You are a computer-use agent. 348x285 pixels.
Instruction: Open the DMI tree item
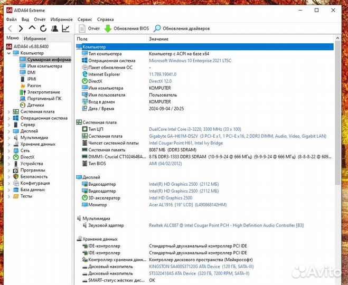pos(27,72)
